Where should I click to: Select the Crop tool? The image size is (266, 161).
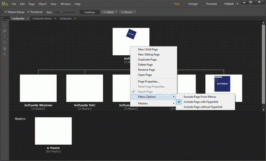(4, 31)
